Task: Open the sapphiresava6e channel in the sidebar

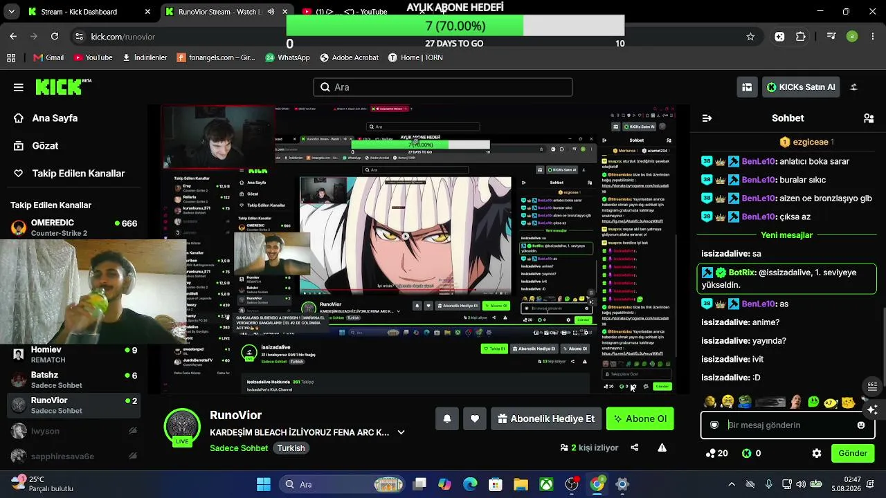Action: pos(74,456)
